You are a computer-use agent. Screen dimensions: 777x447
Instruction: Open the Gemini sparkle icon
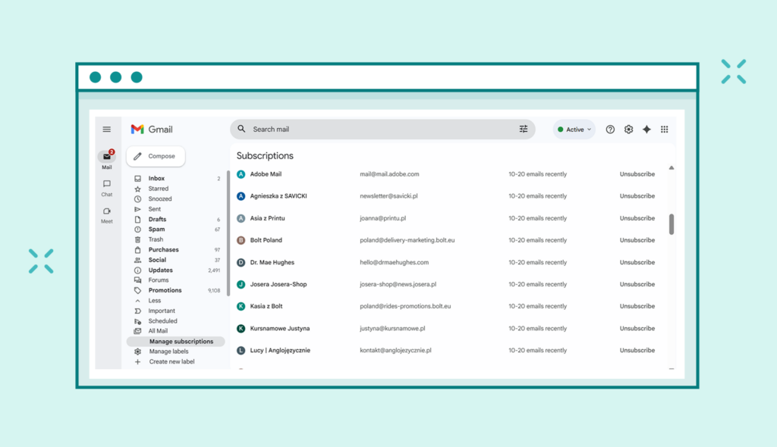coord(646,130)
